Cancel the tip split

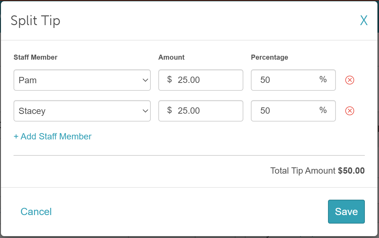point(36,212)
